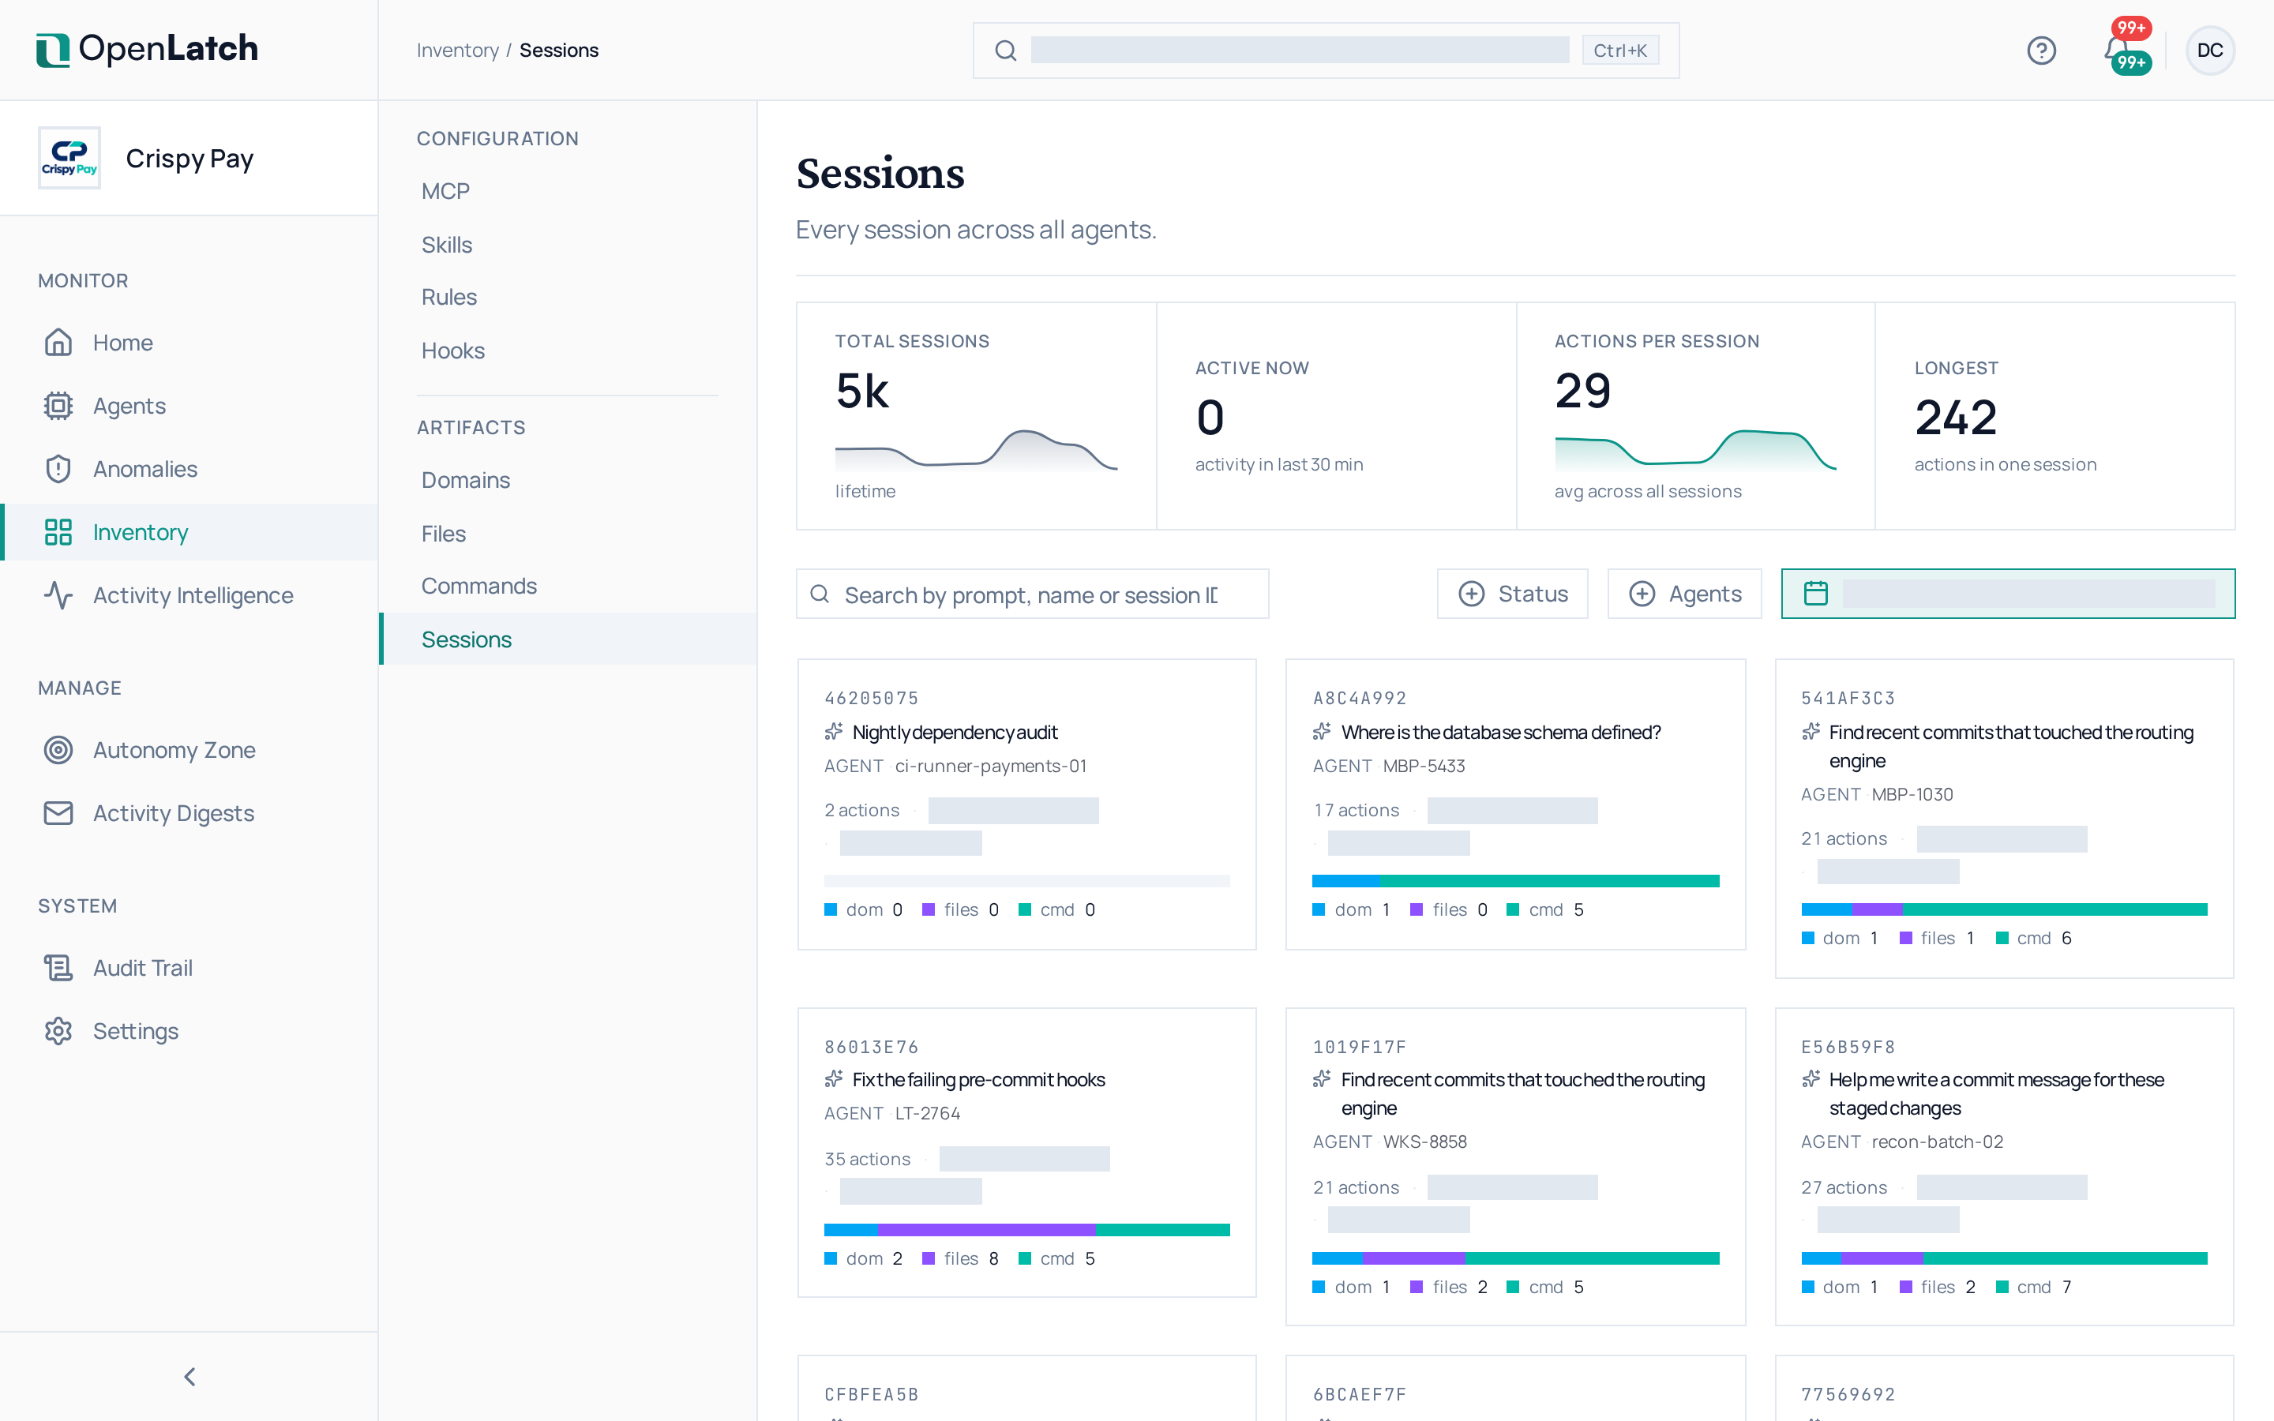Go to the Hooks page
The width and height of the screenshot is (2274, 1421).
(568, 351)
